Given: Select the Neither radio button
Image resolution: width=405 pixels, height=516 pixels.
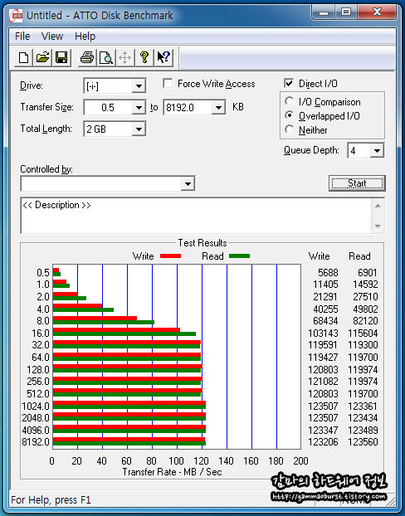Looking at the screenshot, I should (x=289, y=129).
